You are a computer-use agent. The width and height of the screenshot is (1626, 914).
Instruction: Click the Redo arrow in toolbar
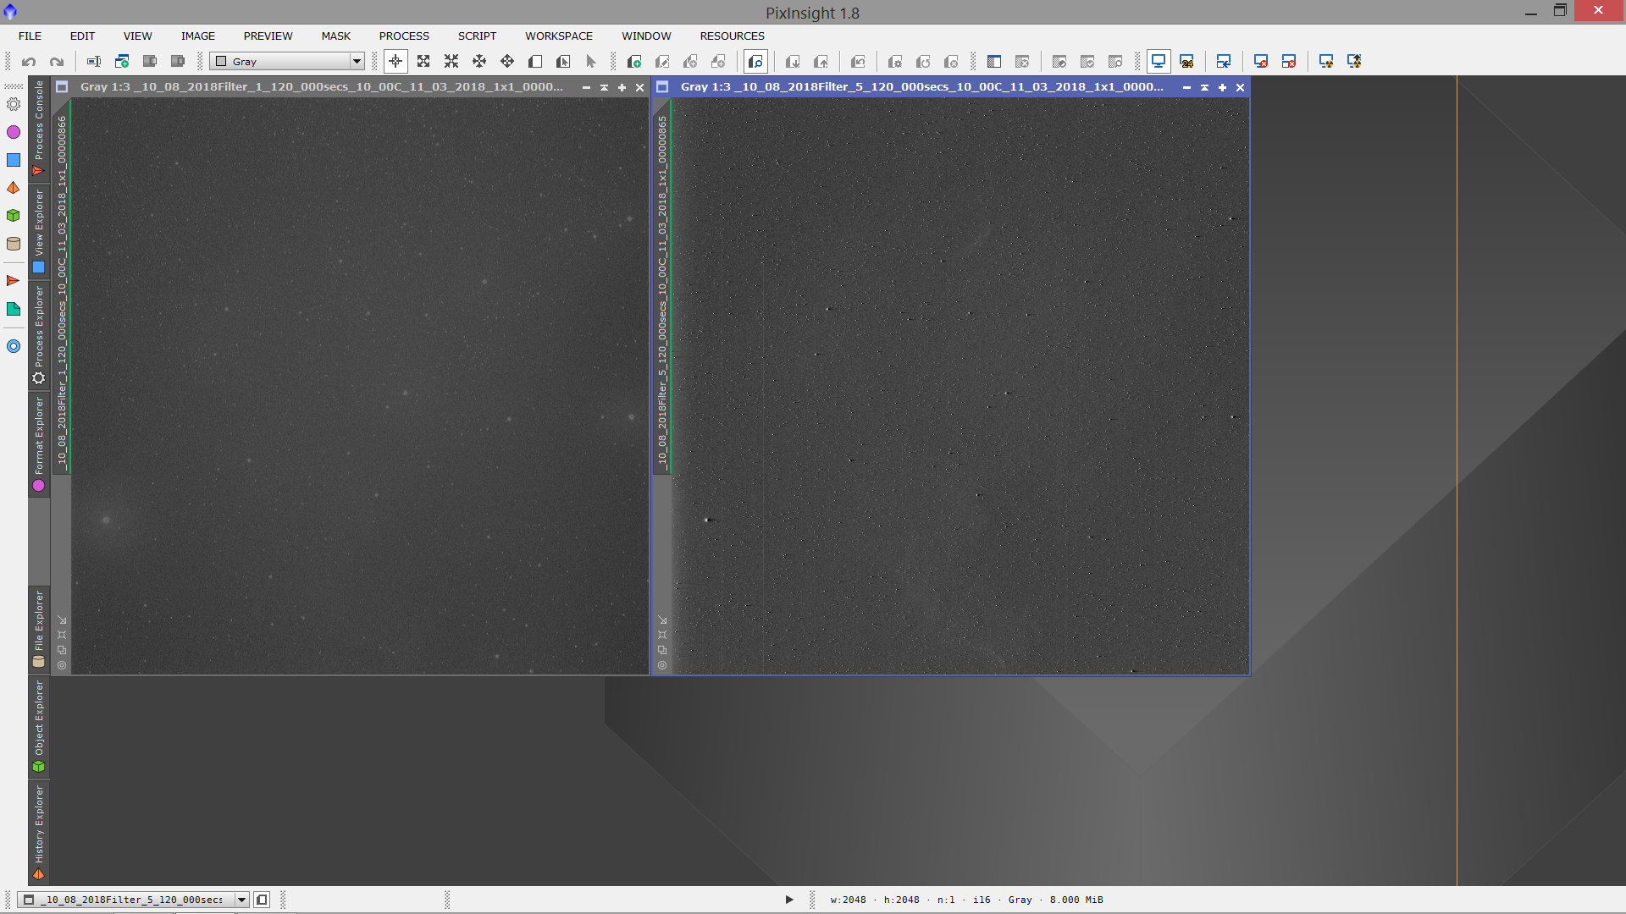[57, 61]
